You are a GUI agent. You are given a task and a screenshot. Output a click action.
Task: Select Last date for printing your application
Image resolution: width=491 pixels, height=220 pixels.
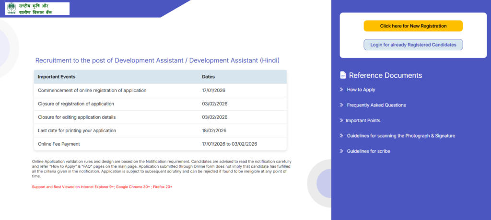(x=77, y=130)
